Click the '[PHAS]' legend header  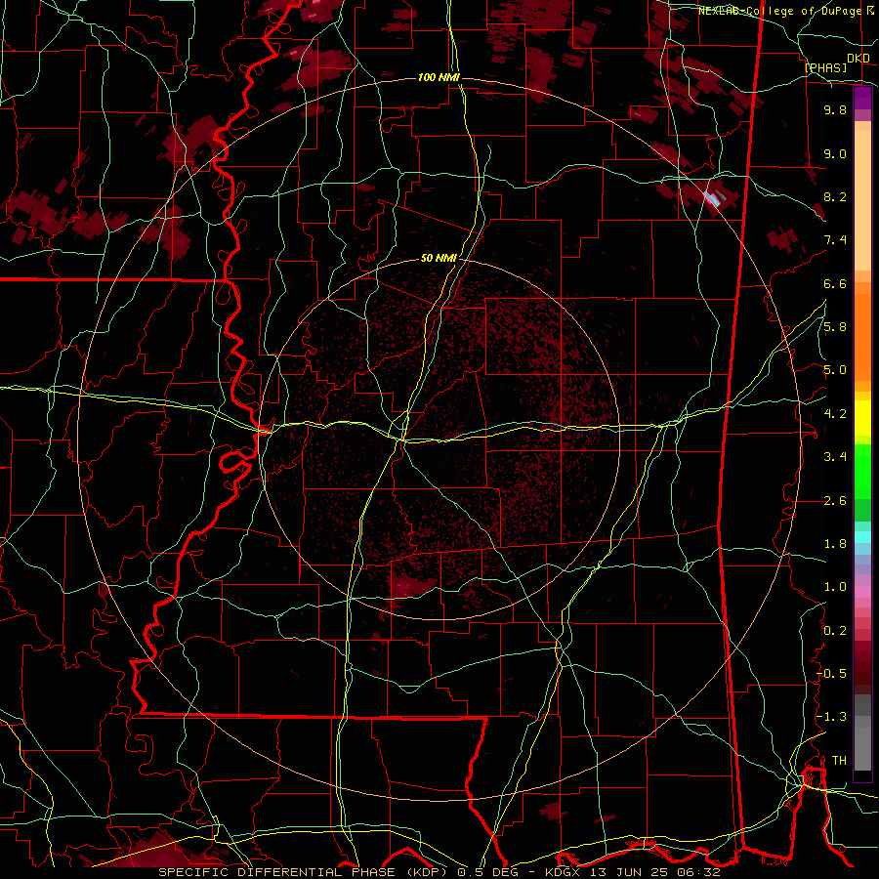[x=825, y=67]
